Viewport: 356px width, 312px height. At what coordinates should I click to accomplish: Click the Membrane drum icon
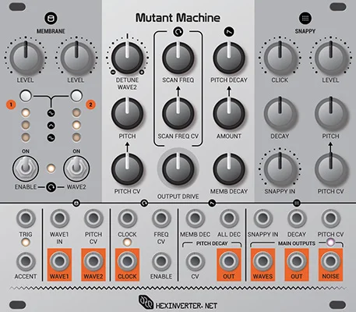pyautogui.click(x=51, y=19)
